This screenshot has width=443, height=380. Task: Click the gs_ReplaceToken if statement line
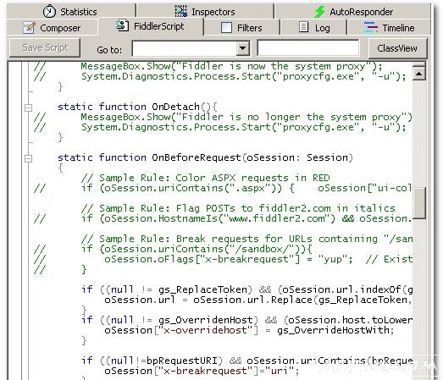tap(246, 289)
